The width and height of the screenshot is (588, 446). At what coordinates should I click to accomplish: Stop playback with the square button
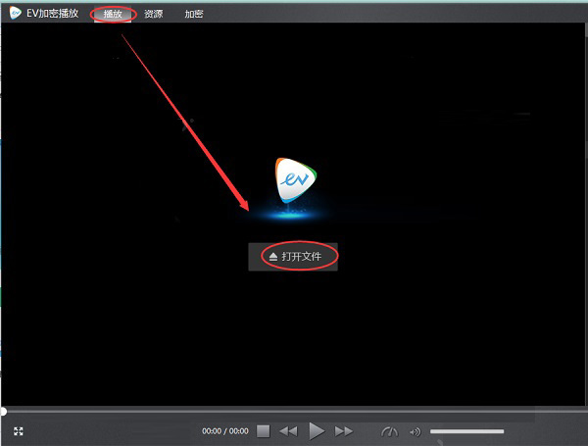(x=264, y=431)
